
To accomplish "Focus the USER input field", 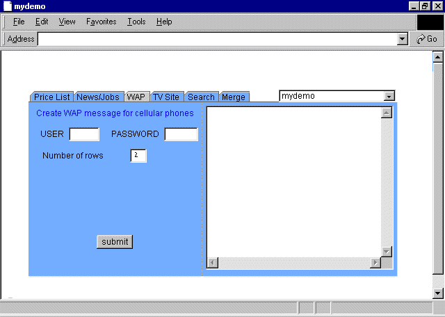I will pos(84,134).
